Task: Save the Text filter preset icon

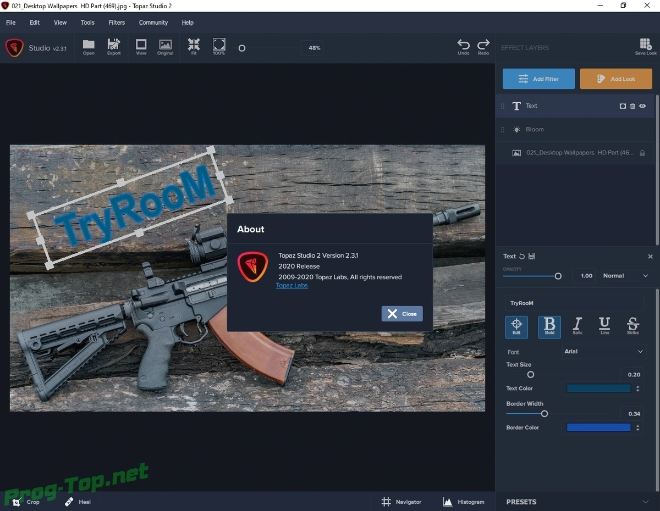Action: pos(531,256)
